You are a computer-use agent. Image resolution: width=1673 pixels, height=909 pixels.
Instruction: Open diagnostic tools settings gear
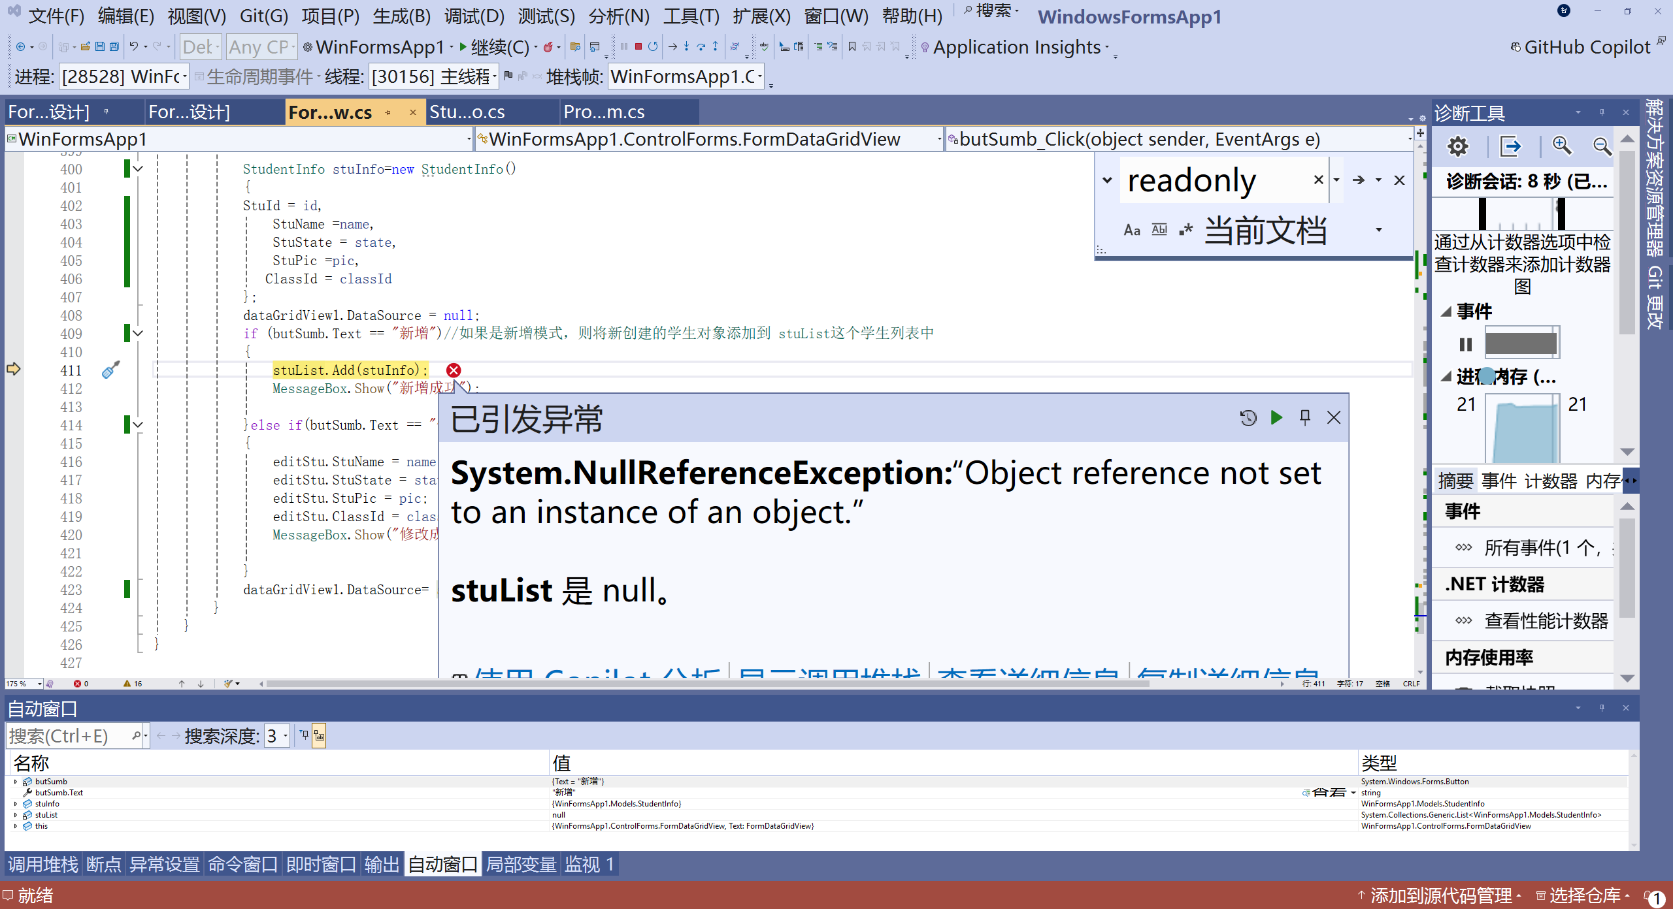click(1457, 146)
